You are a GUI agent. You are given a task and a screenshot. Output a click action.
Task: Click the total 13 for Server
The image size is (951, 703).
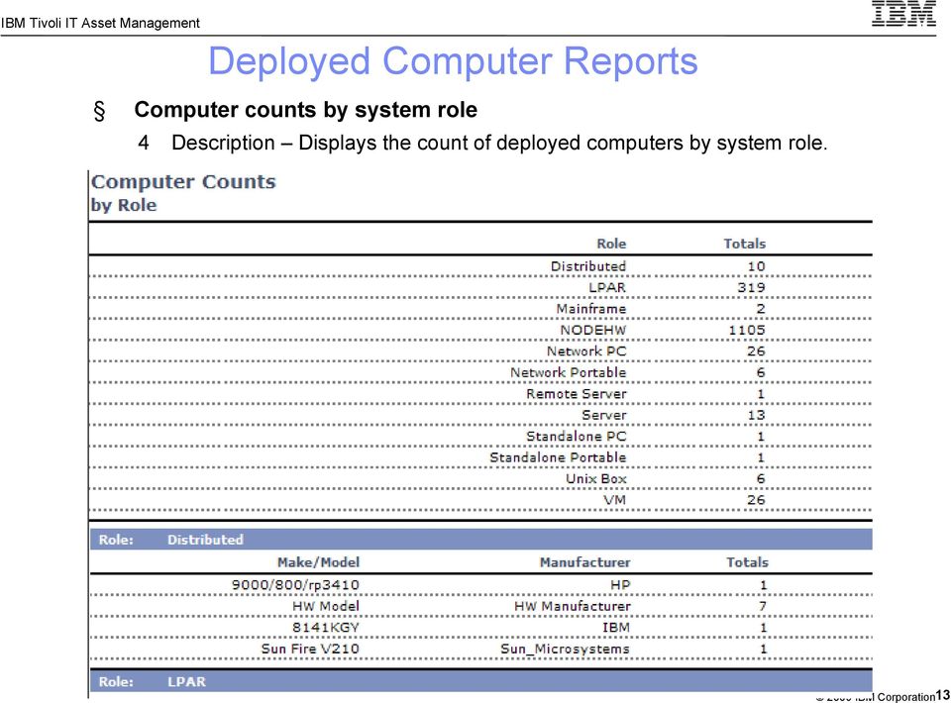(756, 415)
